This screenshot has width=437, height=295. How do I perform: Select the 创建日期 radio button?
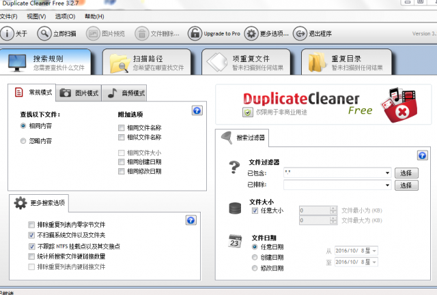point(255,257)
